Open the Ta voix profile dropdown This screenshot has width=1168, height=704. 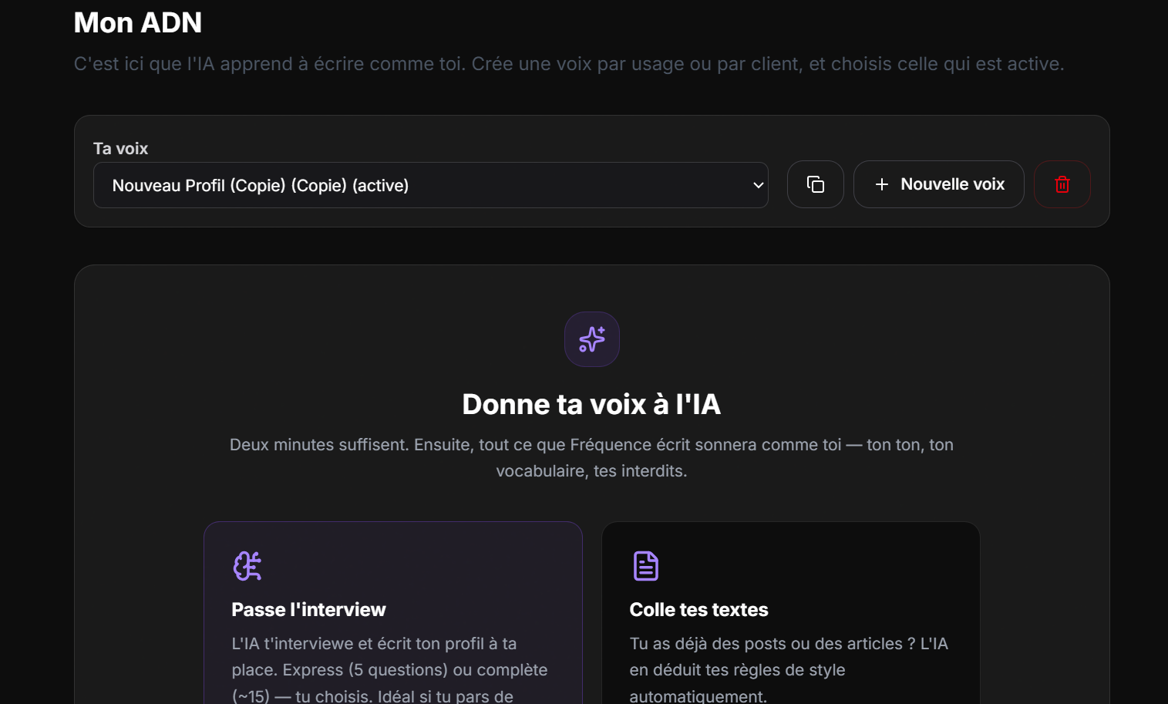click(x=430, y=185)
